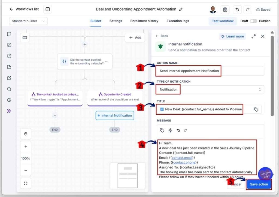Viewport: 279px width, 197px height.
Task: Click the lightning trigger link icon in message
Action: pyautogui.click(x=170, y=130)
